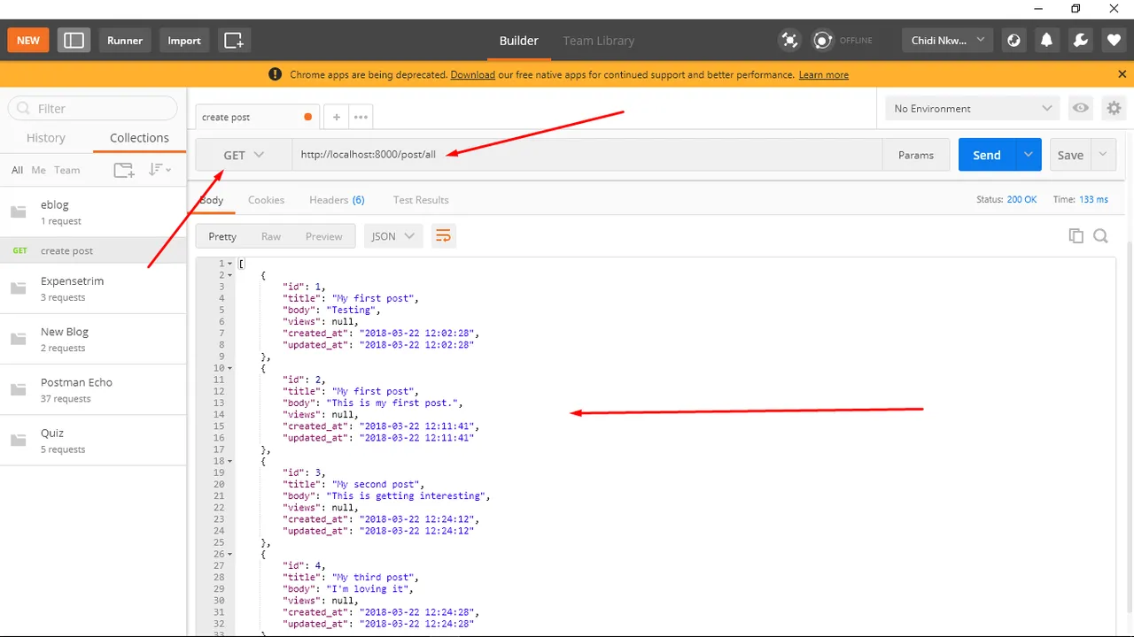Image resolution: width=1134 pixels, height=637 pixels.
Task: Click into the Filter search field
Action: tap(93, 109)
